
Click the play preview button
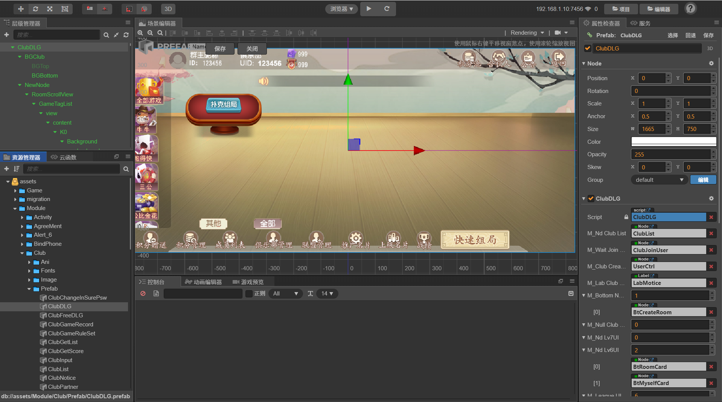tap(369, 9)
